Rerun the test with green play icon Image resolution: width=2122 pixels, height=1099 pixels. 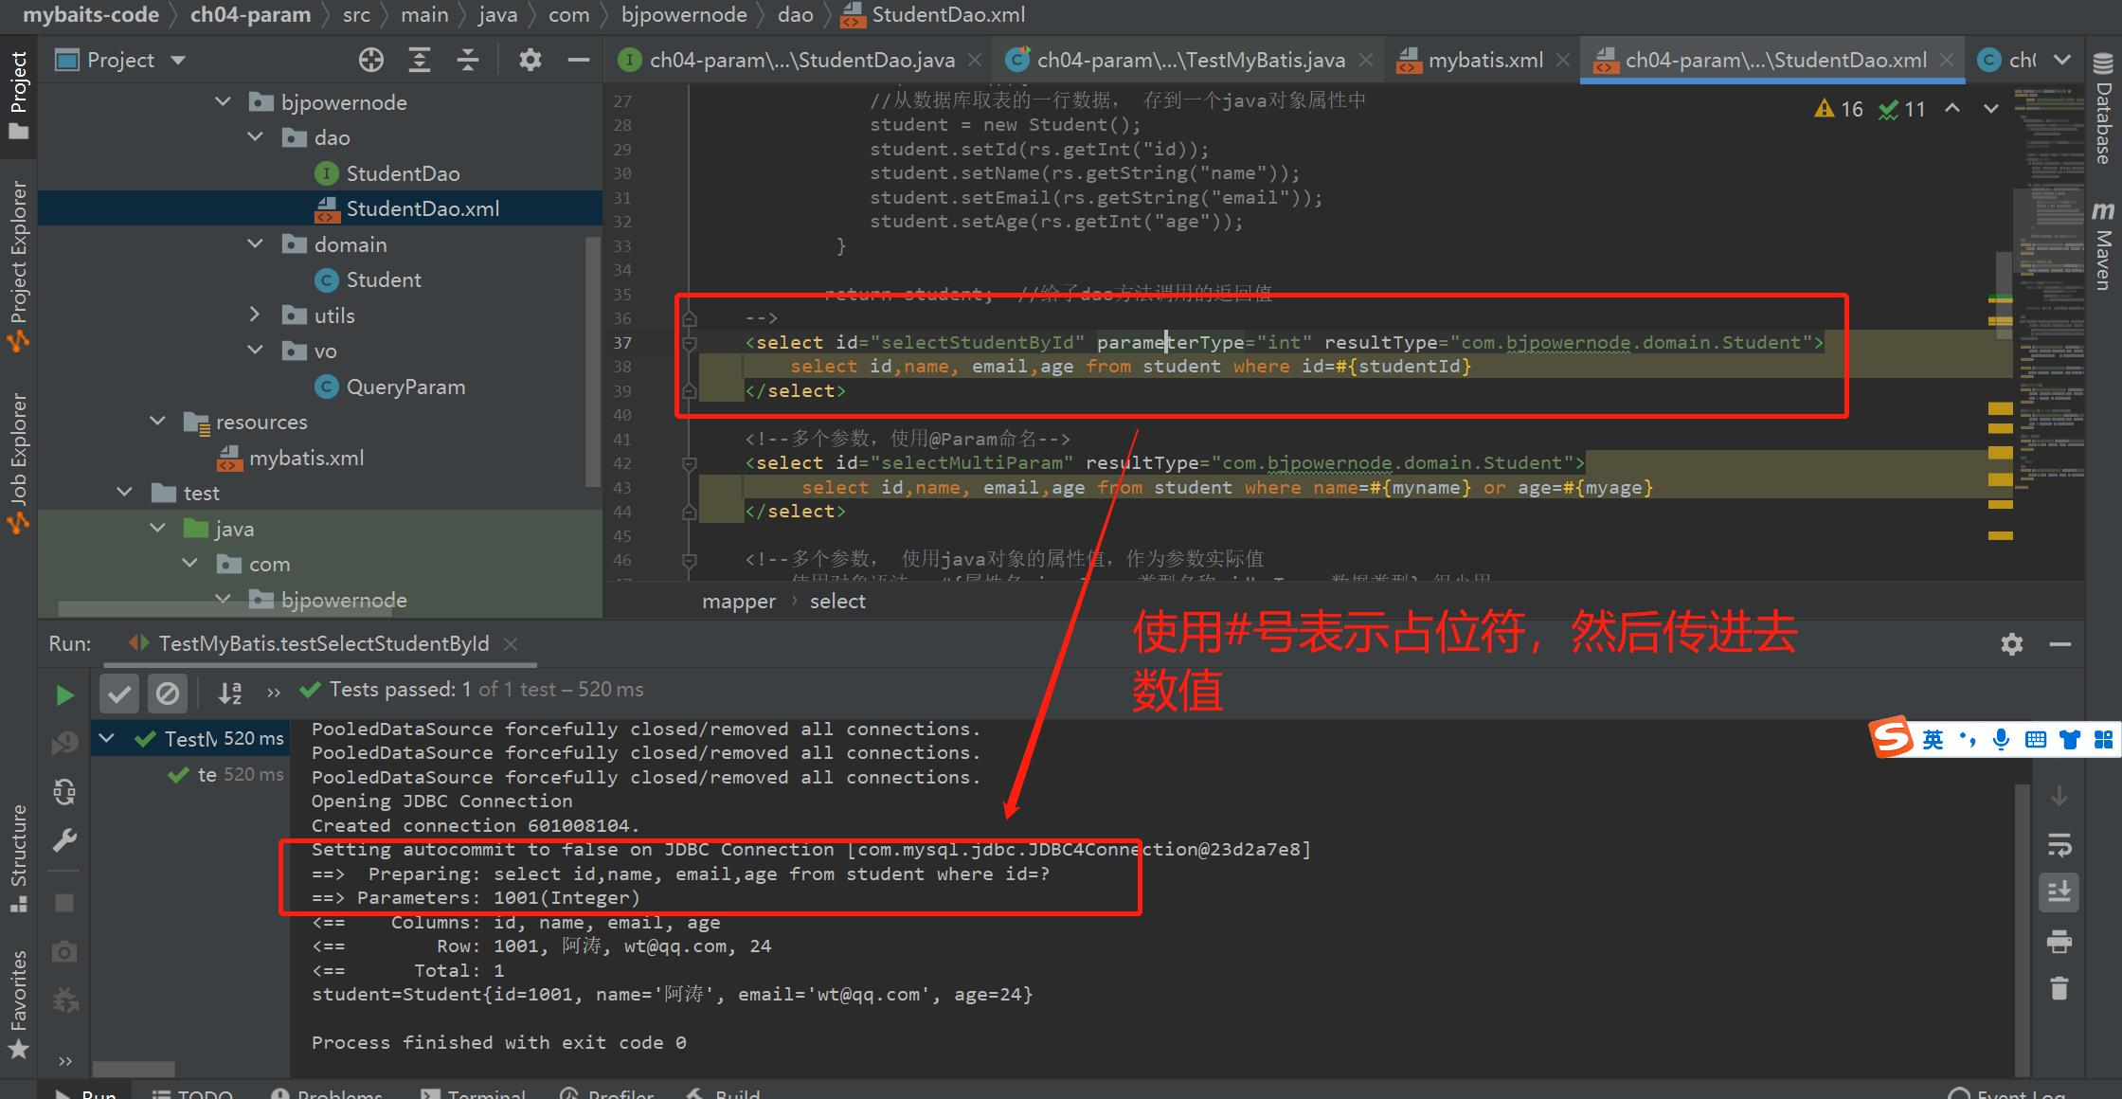64,695
